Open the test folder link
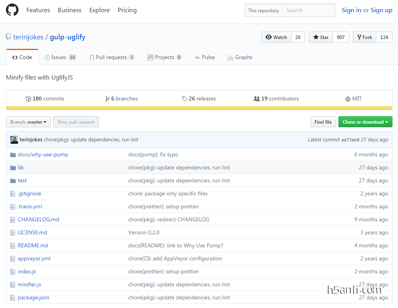 click(22, 180)
